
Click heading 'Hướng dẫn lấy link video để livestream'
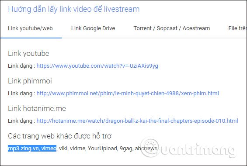[x=74, y=9]
